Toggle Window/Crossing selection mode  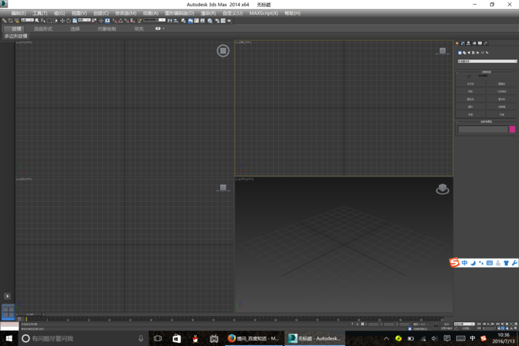(x=55, y=21)
